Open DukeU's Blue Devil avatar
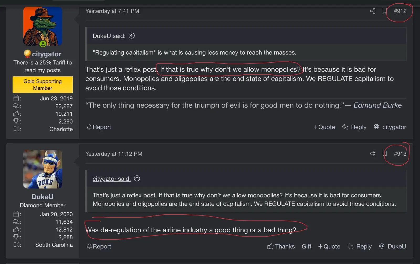Screen dimensions: 420x264 pyautogui.click(x=43, y=169)
